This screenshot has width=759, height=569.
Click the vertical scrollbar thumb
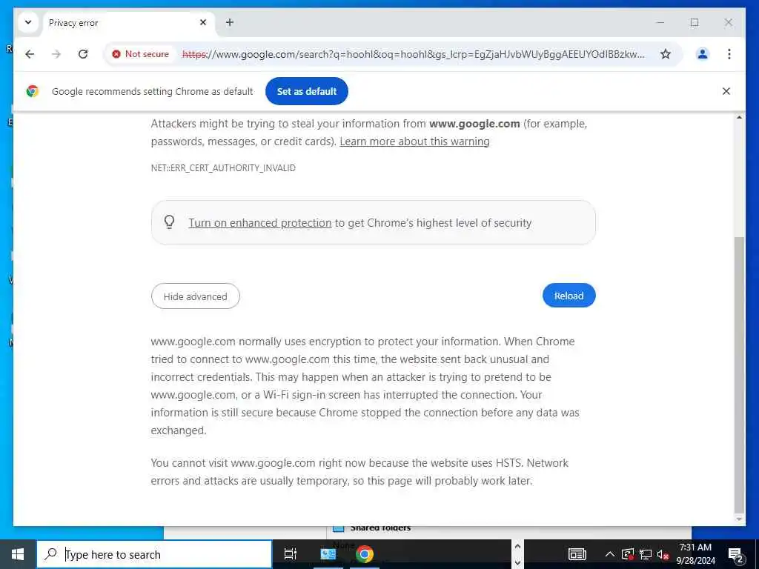coord(739,375)
